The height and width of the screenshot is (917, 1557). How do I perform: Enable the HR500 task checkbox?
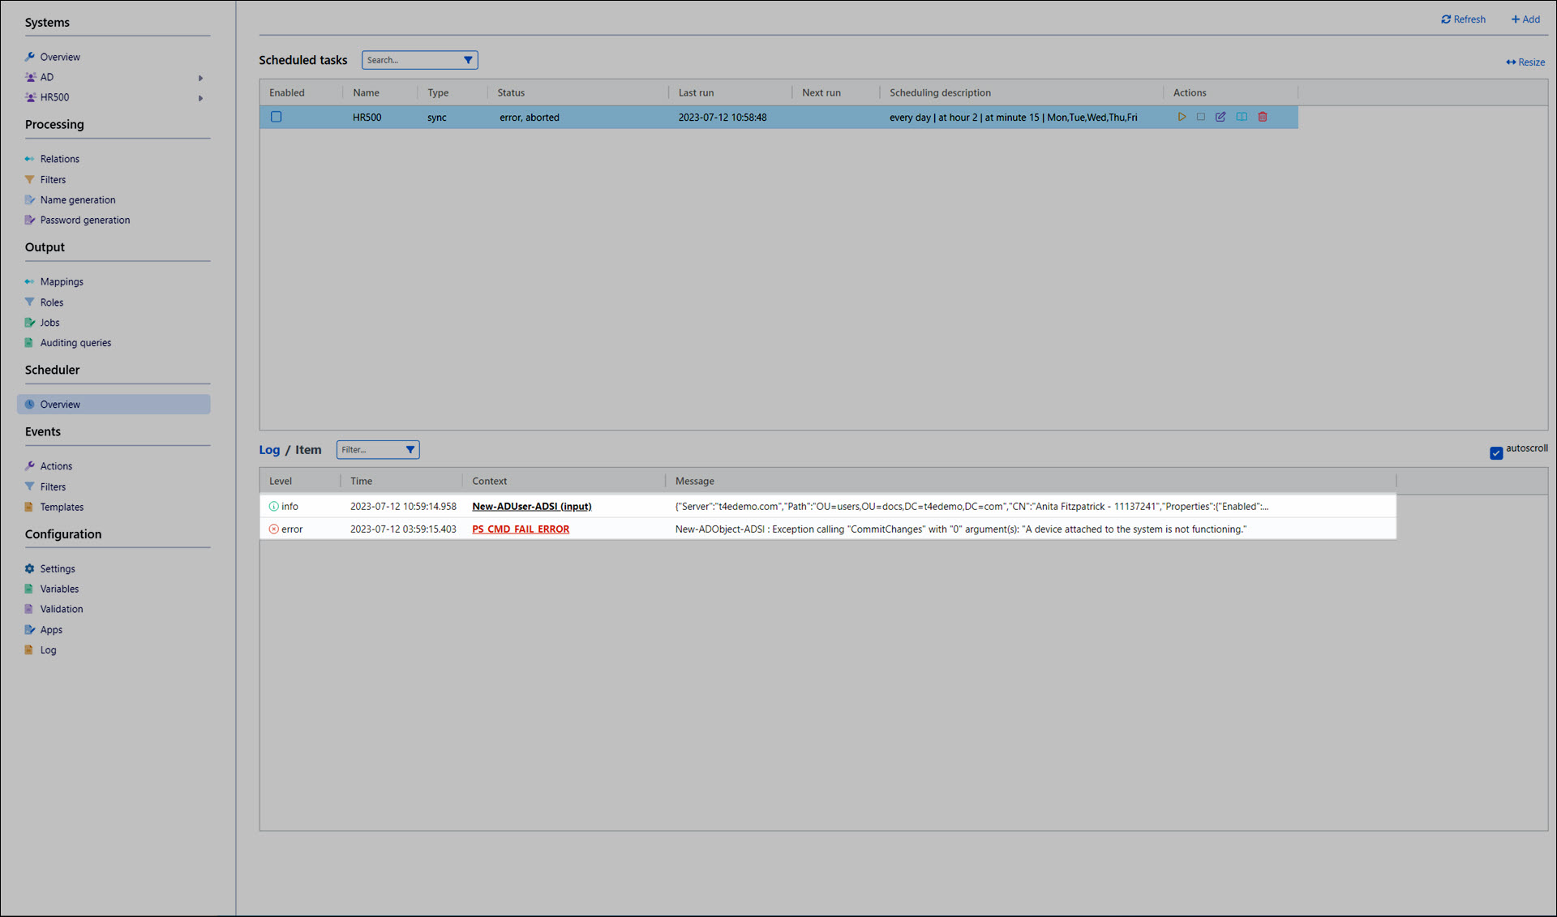coord(277,117)
